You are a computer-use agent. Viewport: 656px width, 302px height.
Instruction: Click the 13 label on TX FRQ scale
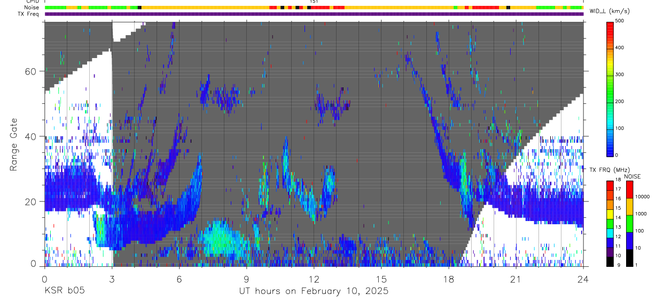tap(619, 227)
